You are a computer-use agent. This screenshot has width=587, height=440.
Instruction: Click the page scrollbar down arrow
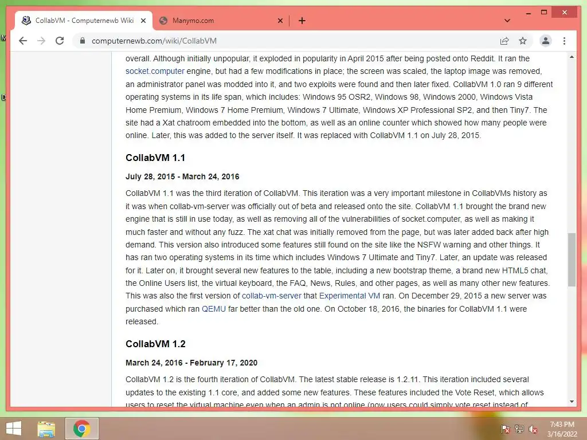pos(572,402)
